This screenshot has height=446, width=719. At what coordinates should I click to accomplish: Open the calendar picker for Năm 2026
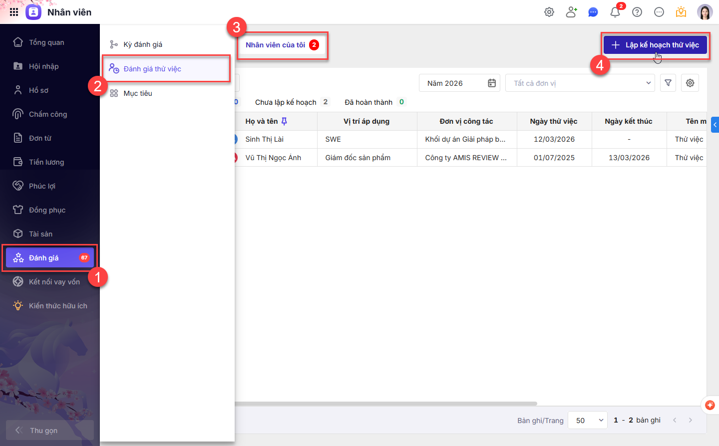coord(492,83)
